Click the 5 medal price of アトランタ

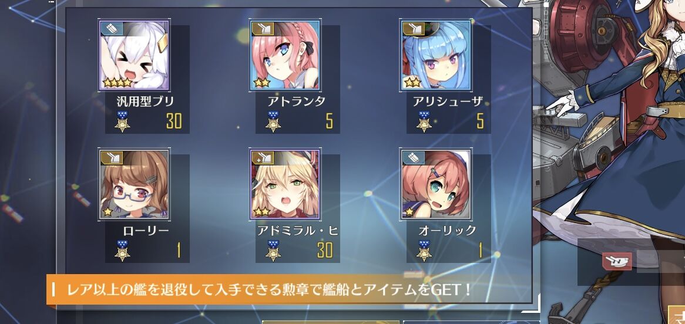330,122
